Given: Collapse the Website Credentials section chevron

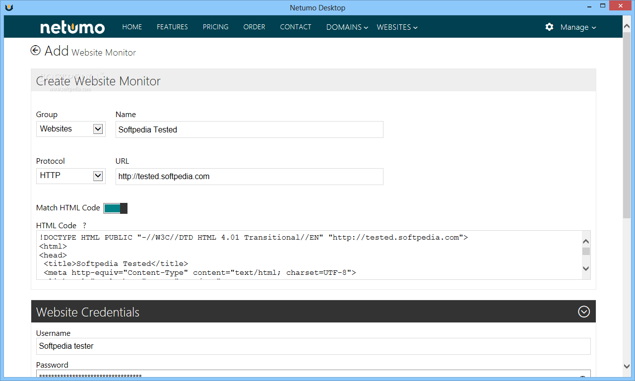Looking at the screenshot, I should tap(584, 312).
